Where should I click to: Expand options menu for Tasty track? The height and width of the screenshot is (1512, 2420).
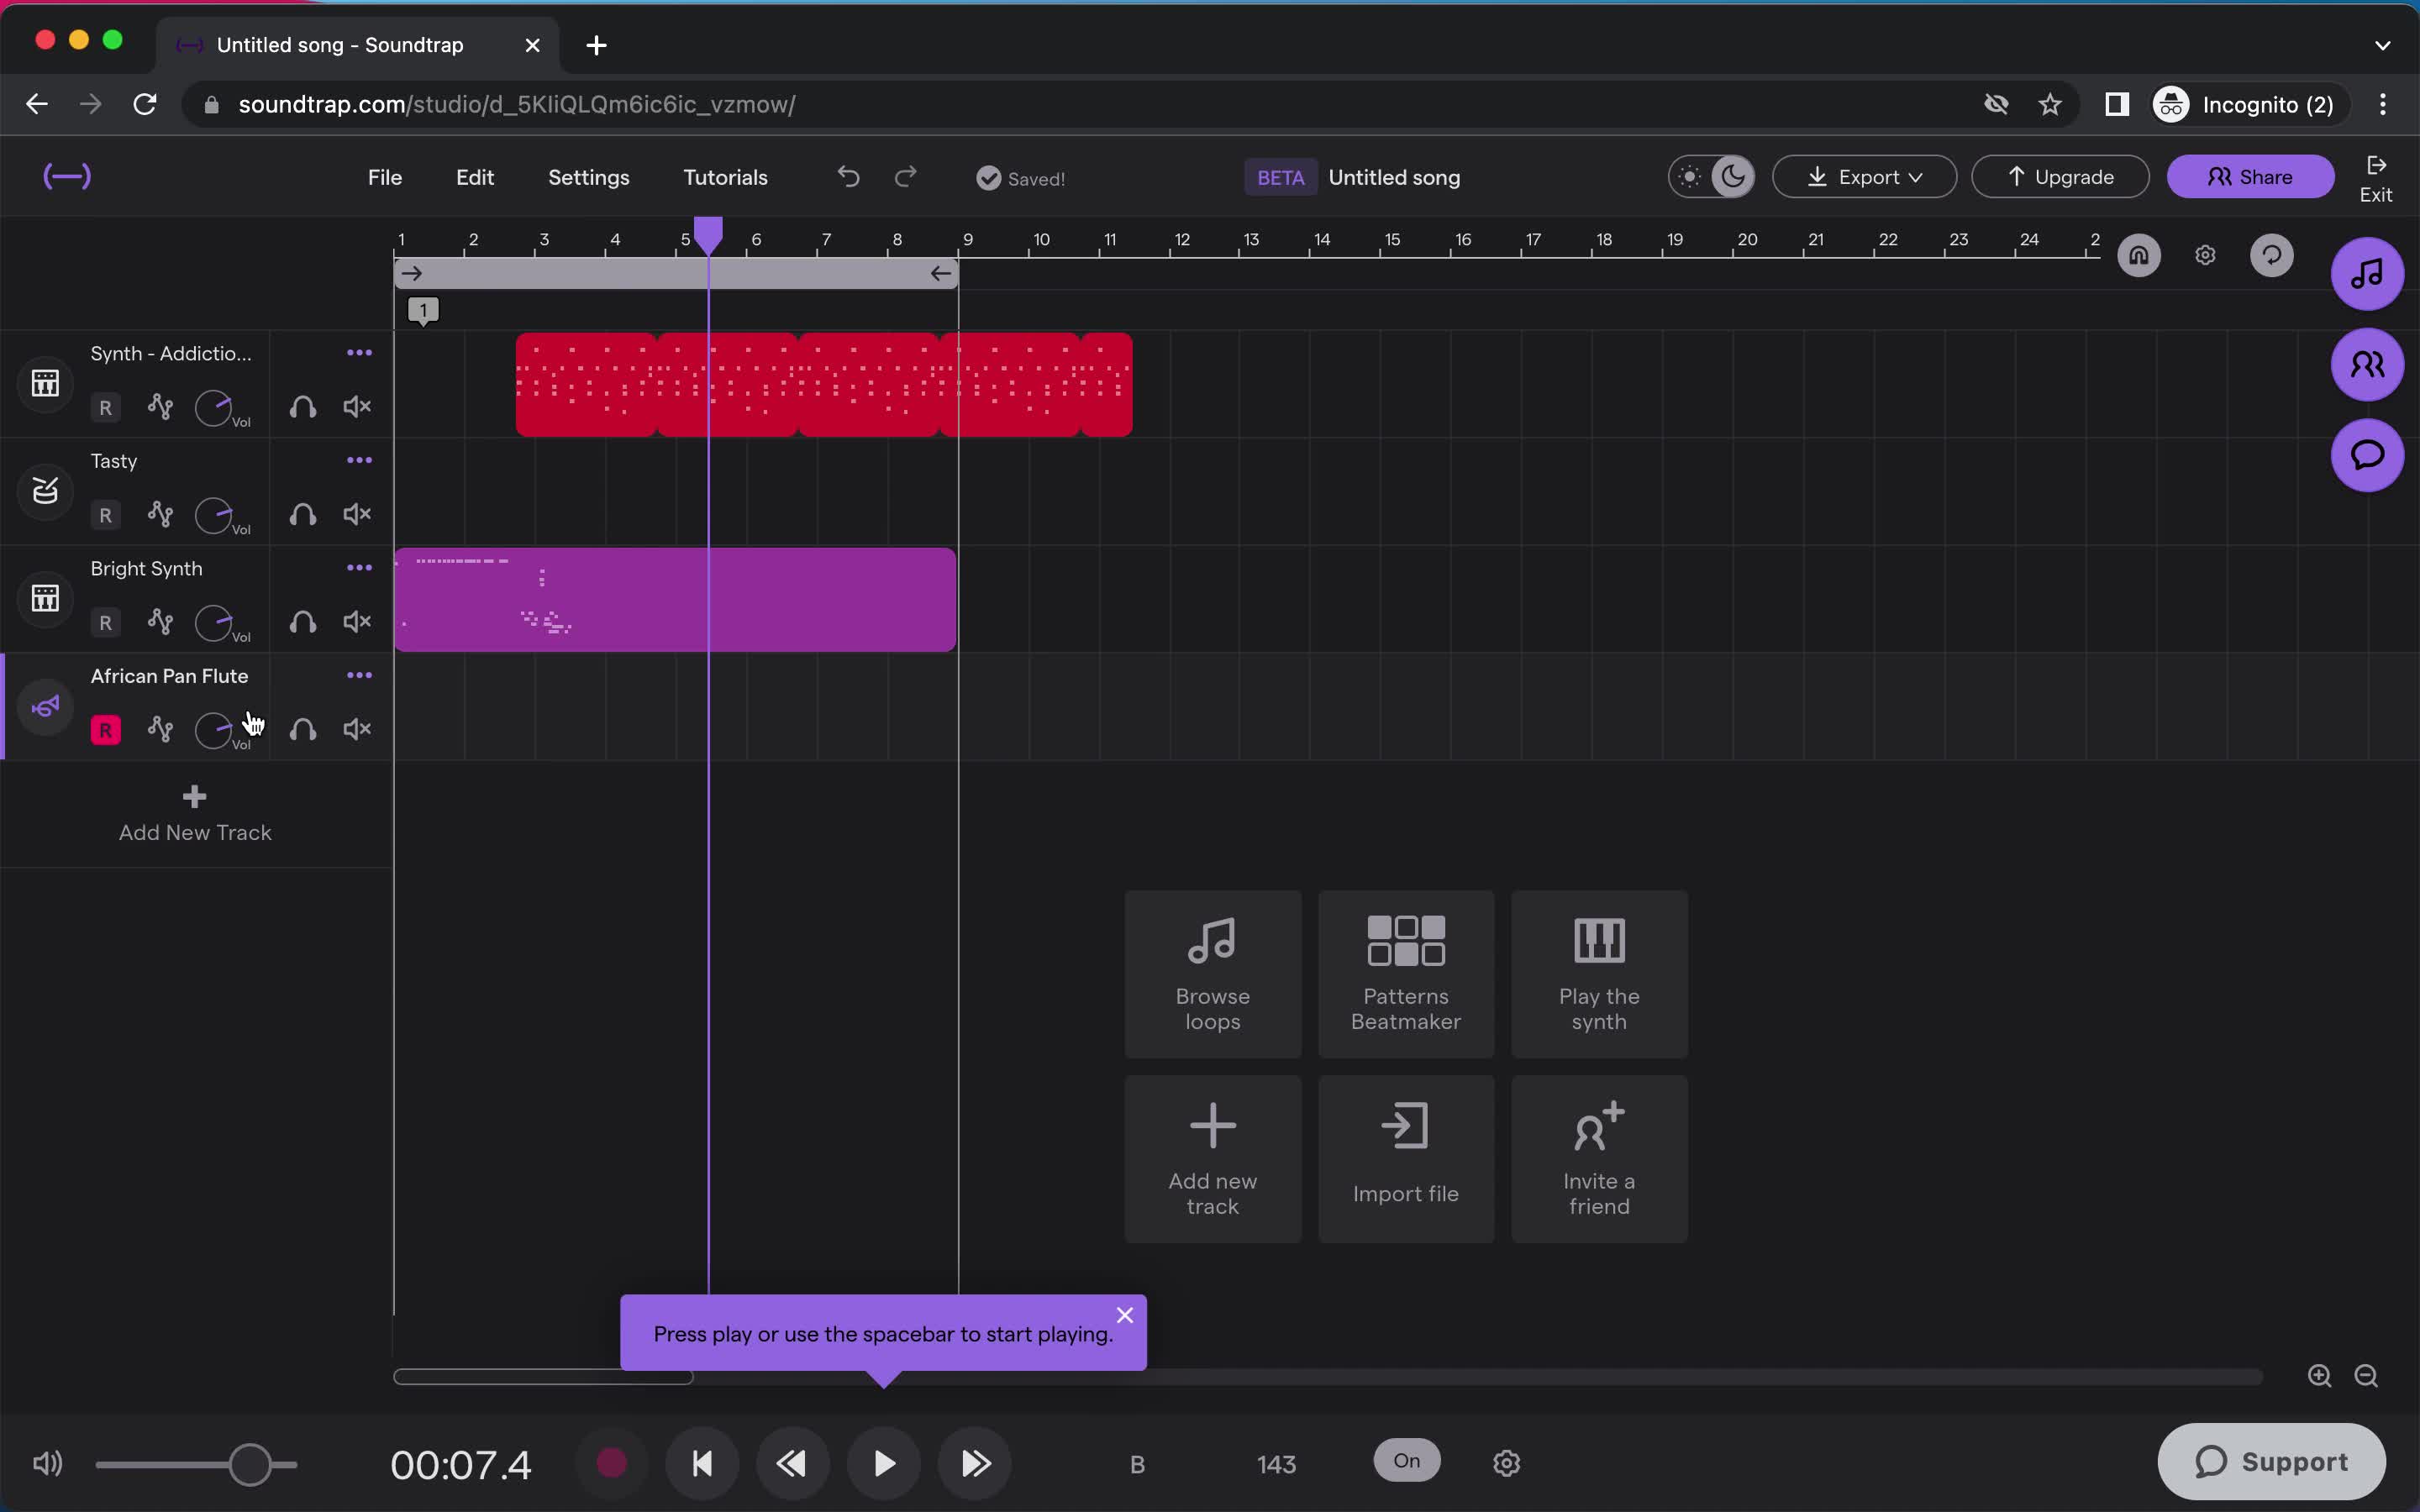coord(357,459)
